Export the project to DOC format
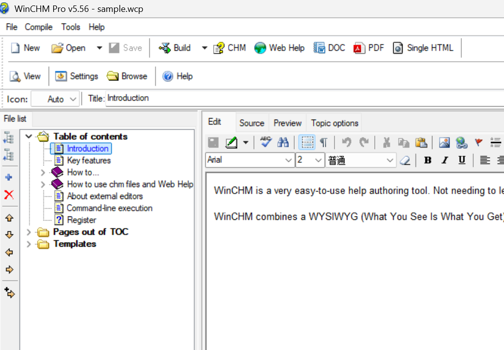This screenshot has height=350, width=504. [x=329, y=48]
